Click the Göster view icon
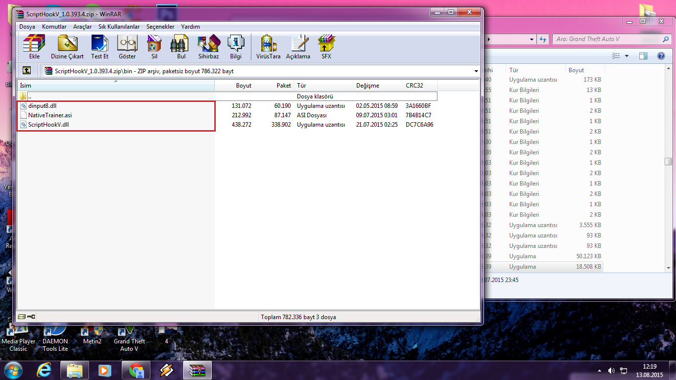Screen dimensions: 676x380 127,47
